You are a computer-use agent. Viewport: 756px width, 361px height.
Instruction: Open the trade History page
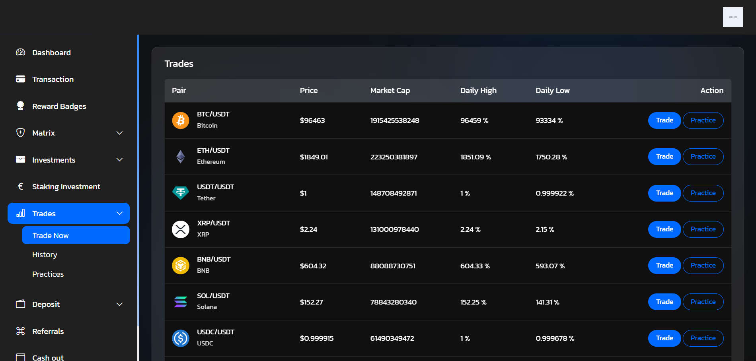point(45,255)
